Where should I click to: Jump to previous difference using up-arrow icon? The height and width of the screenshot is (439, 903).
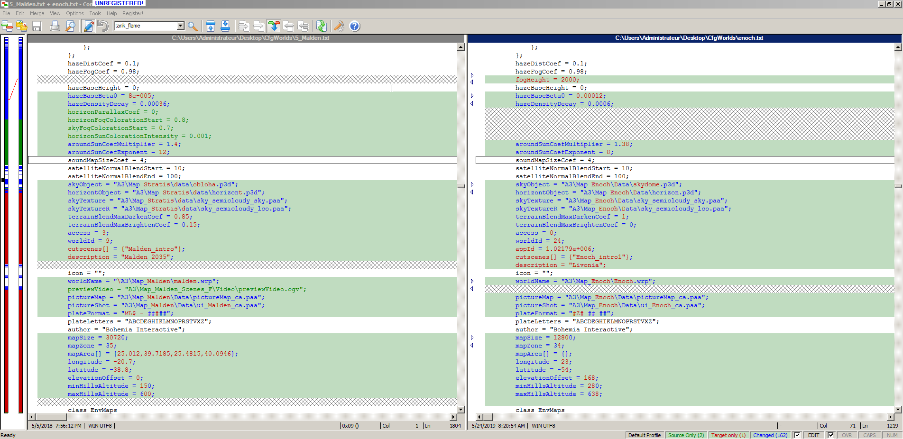[x=211, y=26]
